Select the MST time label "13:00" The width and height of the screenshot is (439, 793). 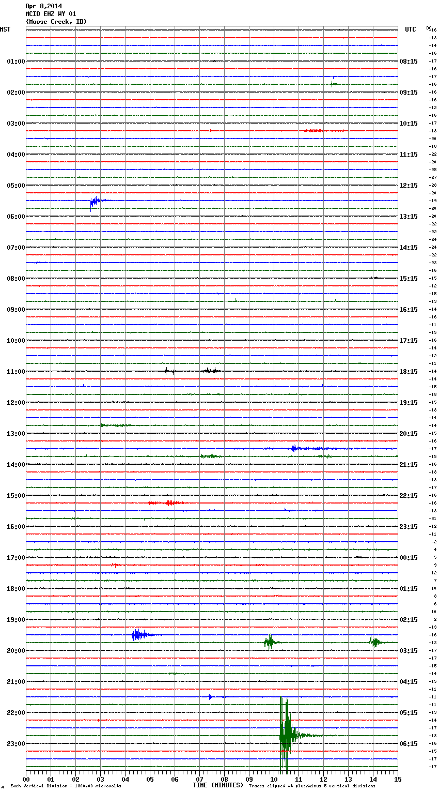click(16, 434)
